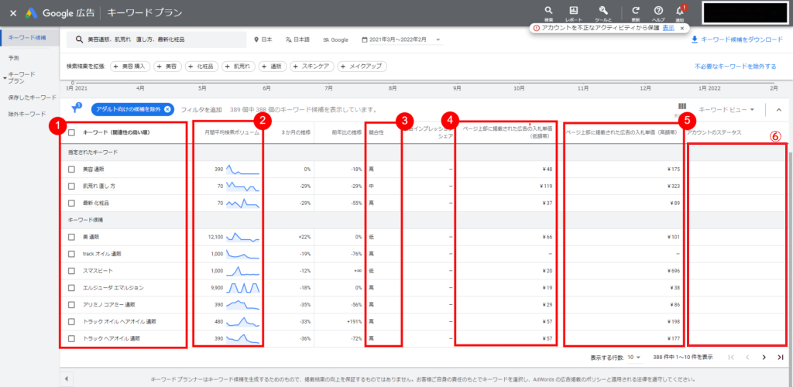Screen dimensions: 793x387
Task: Download keyword ideas via キーワード候補をダウンロード
Action: pyautogui.click(x=737, y=39)
